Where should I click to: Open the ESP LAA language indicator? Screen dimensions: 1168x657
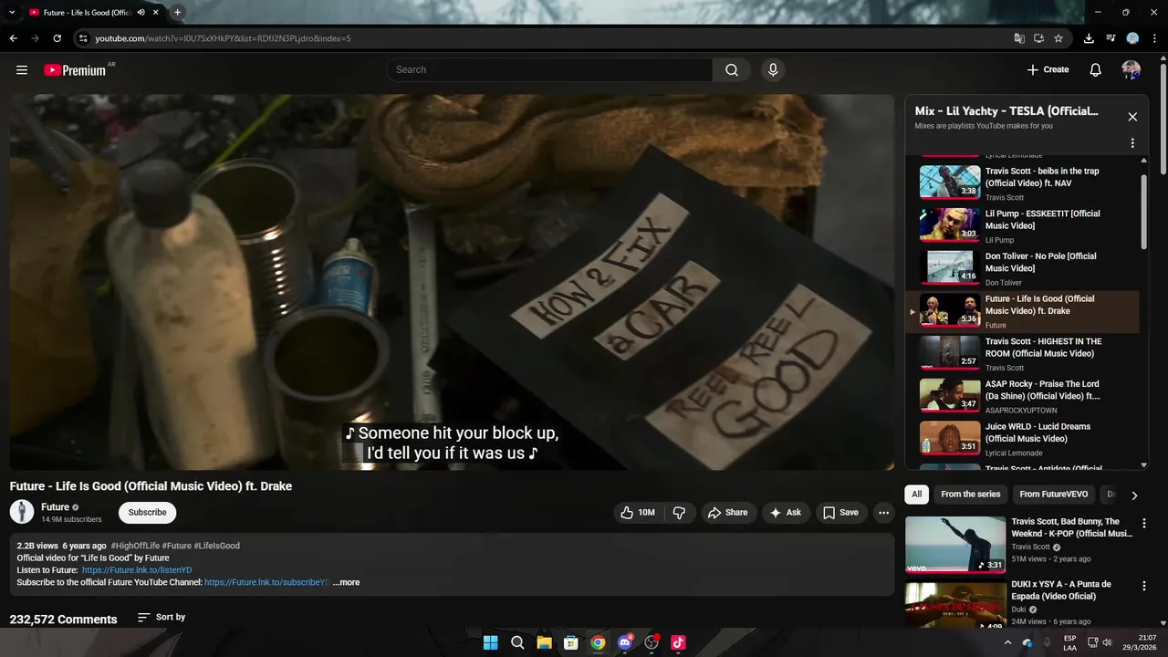point(1069,642)
